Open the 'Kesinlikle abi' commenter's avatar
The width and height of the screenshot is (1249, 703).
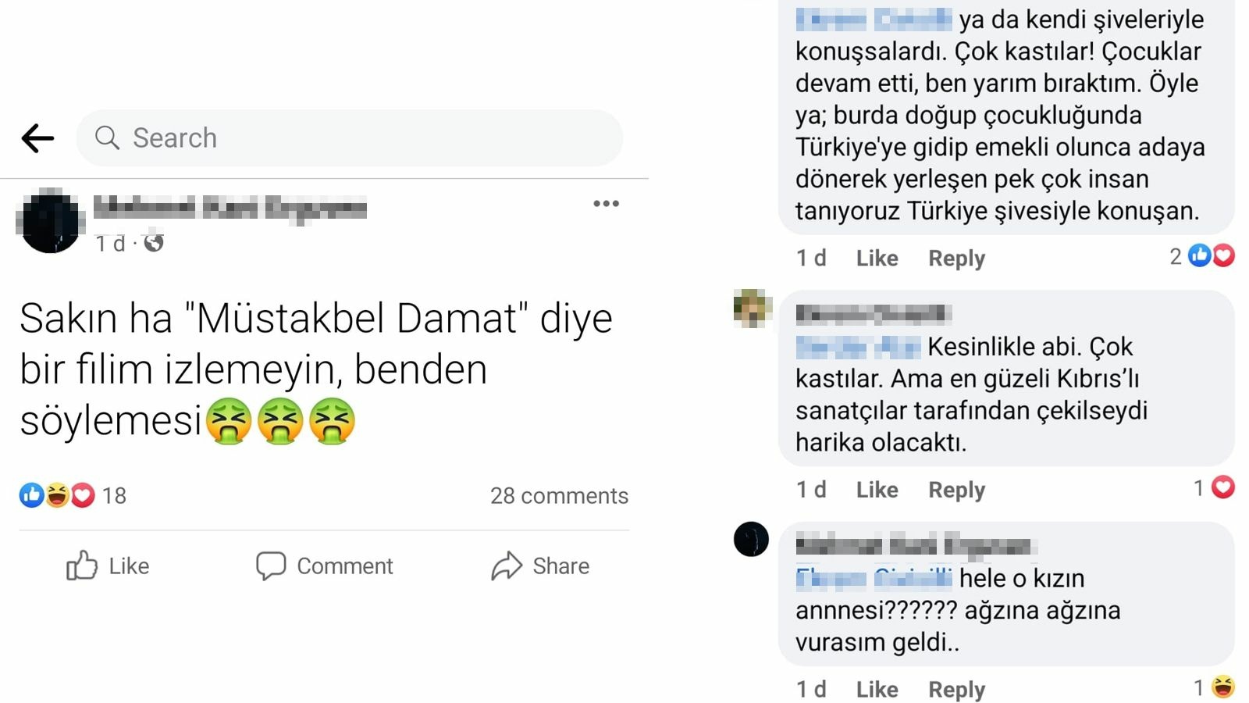pyautogui.click(x=752, y=308)
